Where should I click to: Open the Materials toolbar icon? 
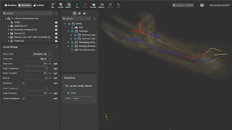[69, 5]
